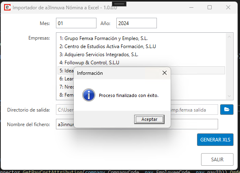Viewport: 240px width, 173px height.
Task: Click the red application logo in title bar
Action: pos(7,7)
